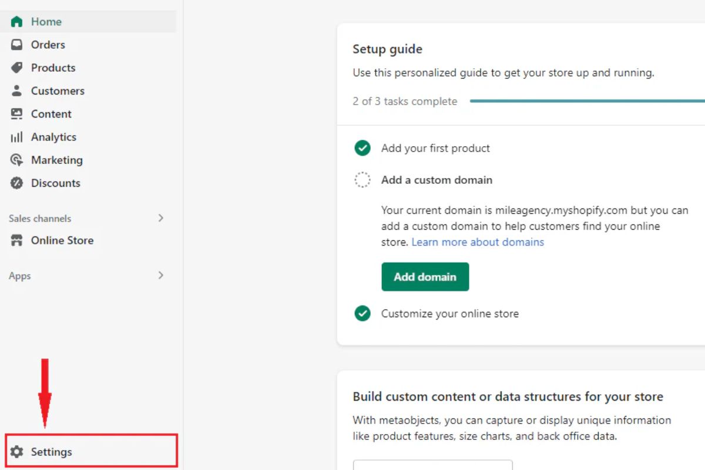Click the Orders inbox icon

click(x=17, y=45)
